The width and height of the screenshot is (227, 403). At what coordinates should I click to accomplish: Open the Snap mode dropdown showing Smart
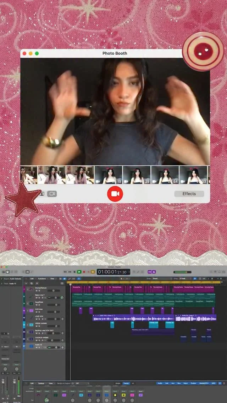pyautogui.click(x=162, y=278)
